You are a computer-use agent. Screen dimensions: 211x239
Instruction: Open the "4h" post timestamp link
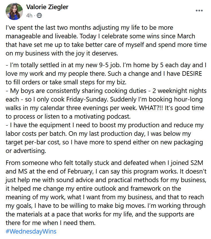pyautogui.click(x=29, y=16)
